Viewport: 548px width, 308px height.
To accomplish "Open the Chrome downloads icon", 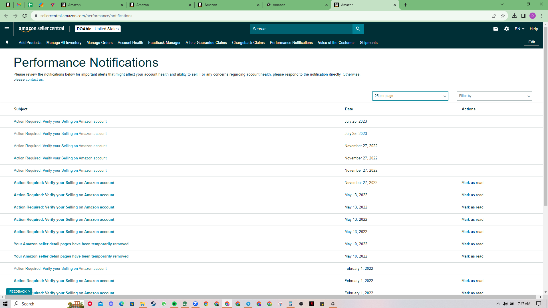I will [514, 16].
